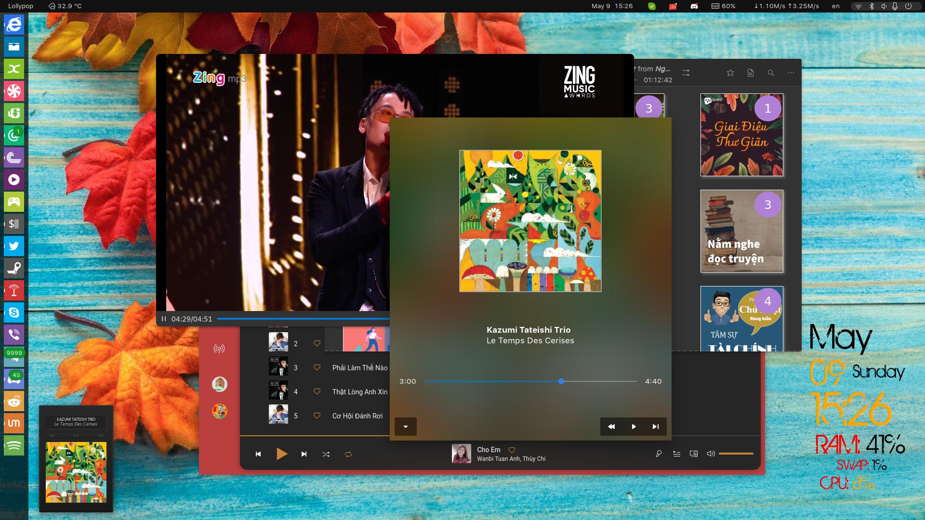Open Discord tray icon in top bar
This screenshot has height=520, width=925.
coord(694,6)
